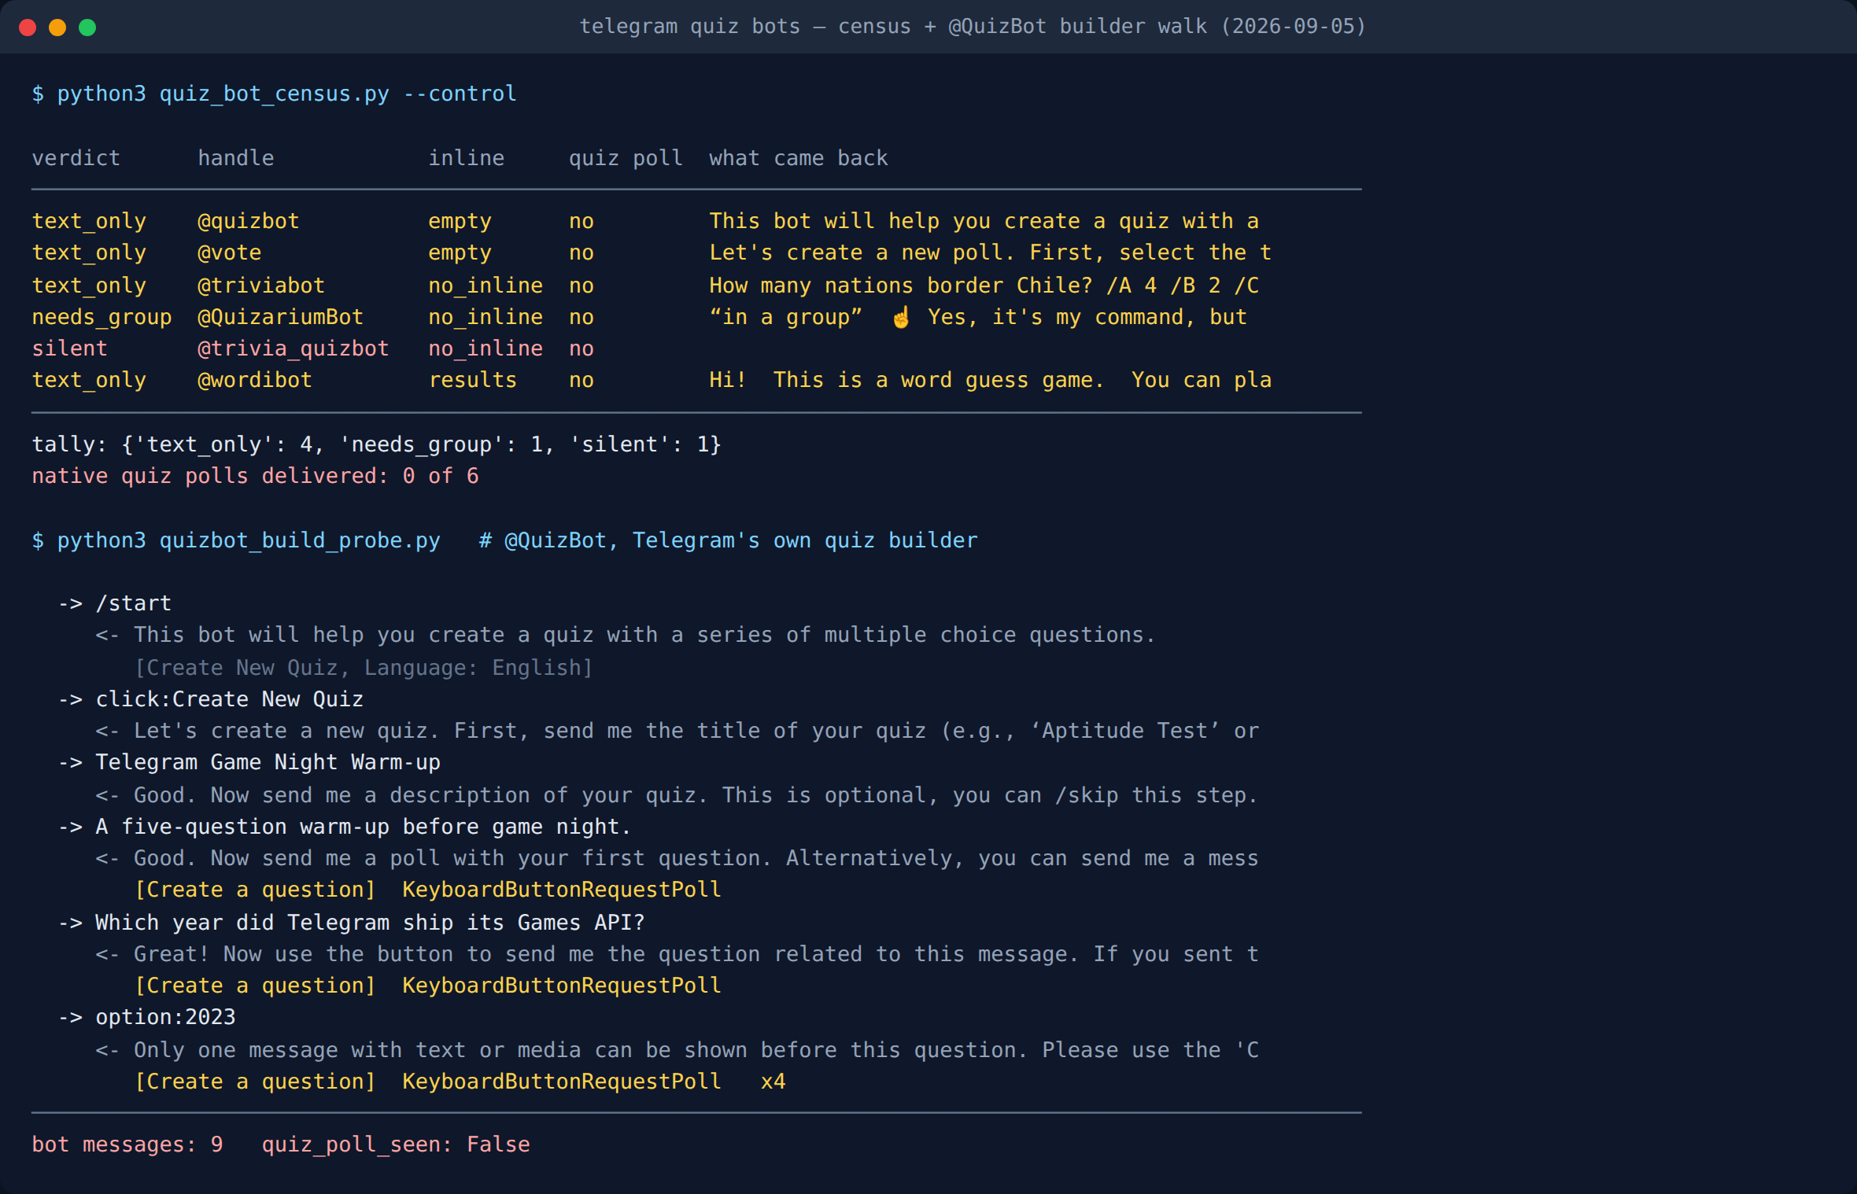Click 'Only one message with text or media' reply

tap(677, 1050)
